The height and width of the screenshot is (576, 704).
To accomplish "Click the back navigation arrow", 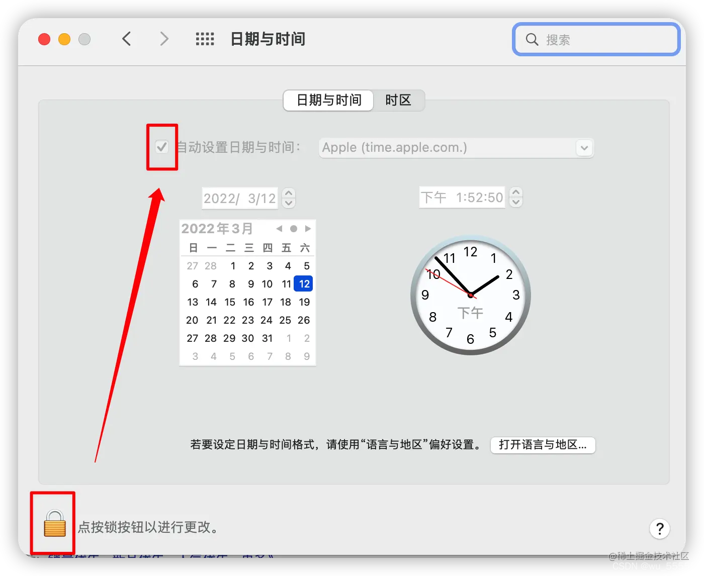I will click(126, 39).
